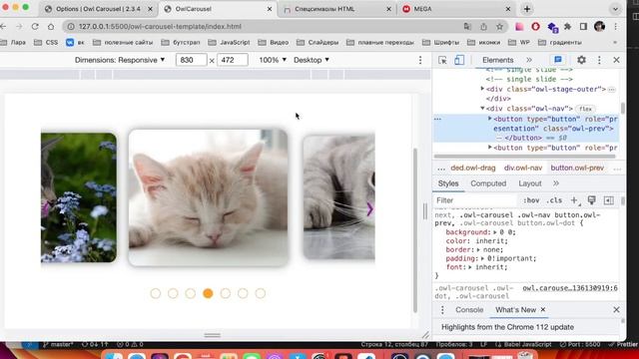
Task: Click the viewport height field 472
Action: (233, 60)
